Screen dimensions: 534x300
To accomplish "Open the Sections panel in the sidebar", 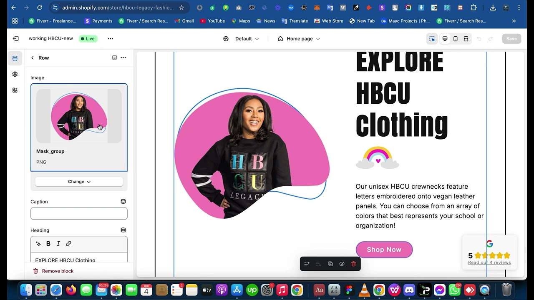I will [x=15, y=58].
